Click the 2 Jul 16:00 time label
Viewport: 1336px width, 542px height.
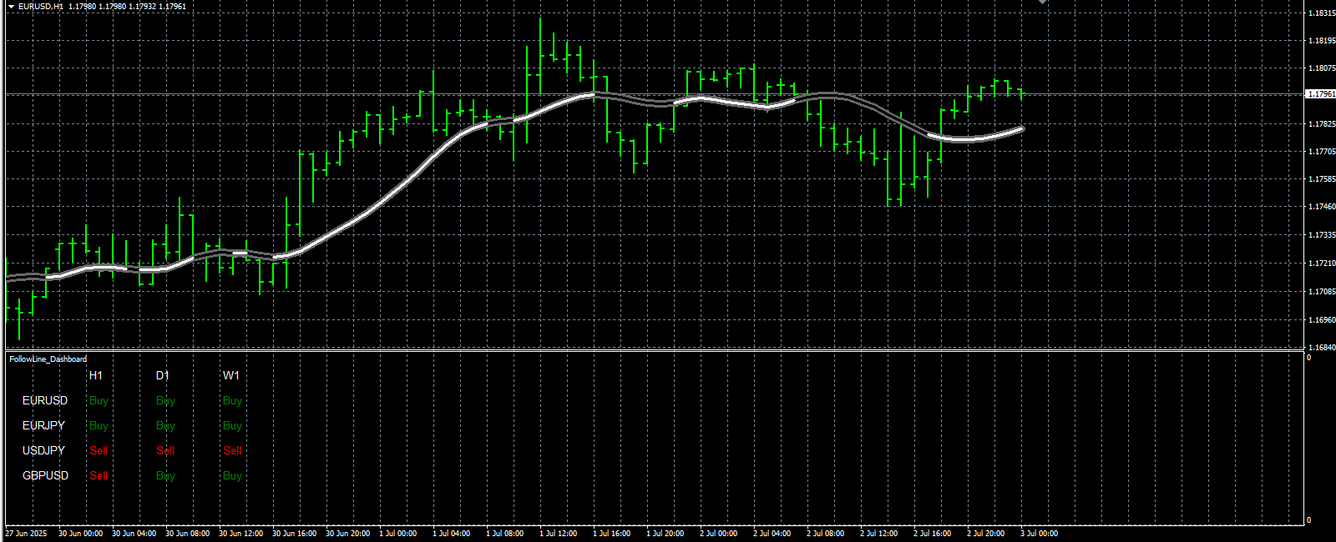(933, 534)
